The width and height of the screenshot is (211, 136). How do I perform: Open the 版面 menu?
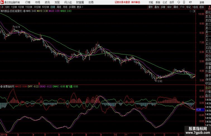[x=158, y=2]
